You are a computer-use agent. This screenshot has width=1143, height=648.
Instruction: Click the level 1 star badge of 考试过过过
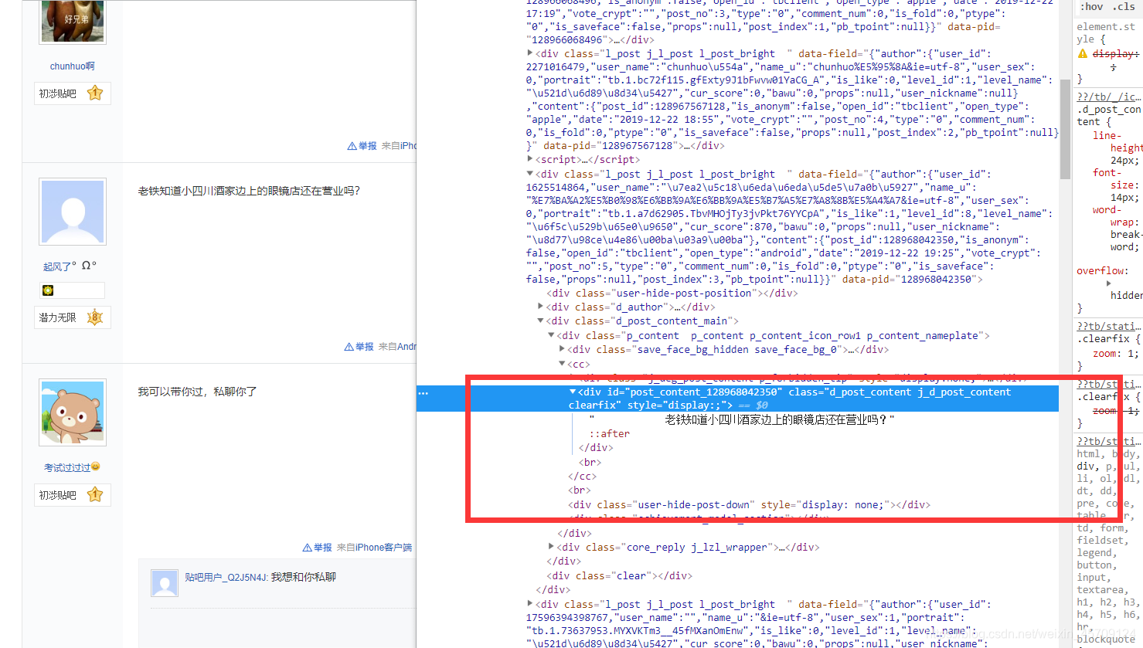95,495
